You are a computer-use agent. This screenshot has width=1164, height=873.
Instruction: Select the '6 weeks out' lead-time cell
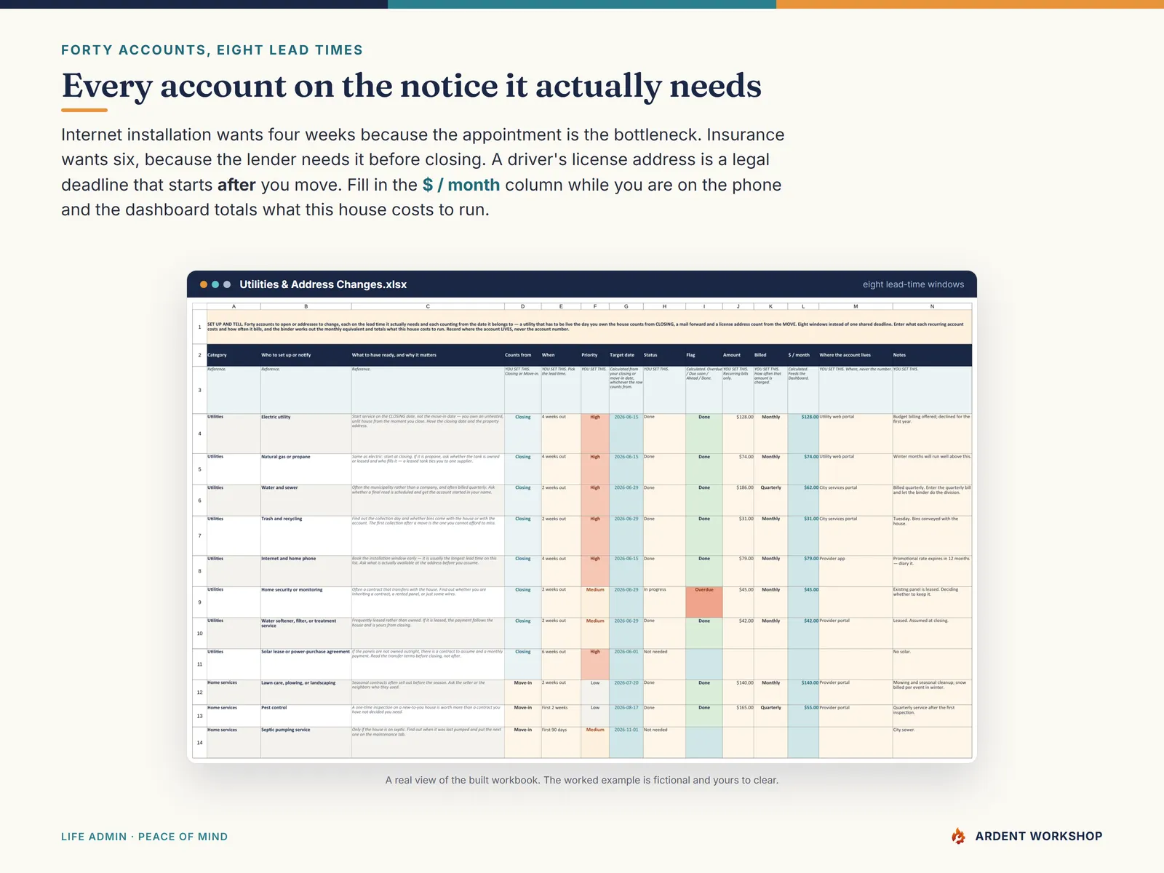coord(561,664)
